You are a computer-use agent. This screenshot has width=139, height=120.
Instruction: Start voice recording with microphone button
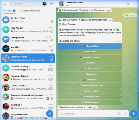click(134, 114)
